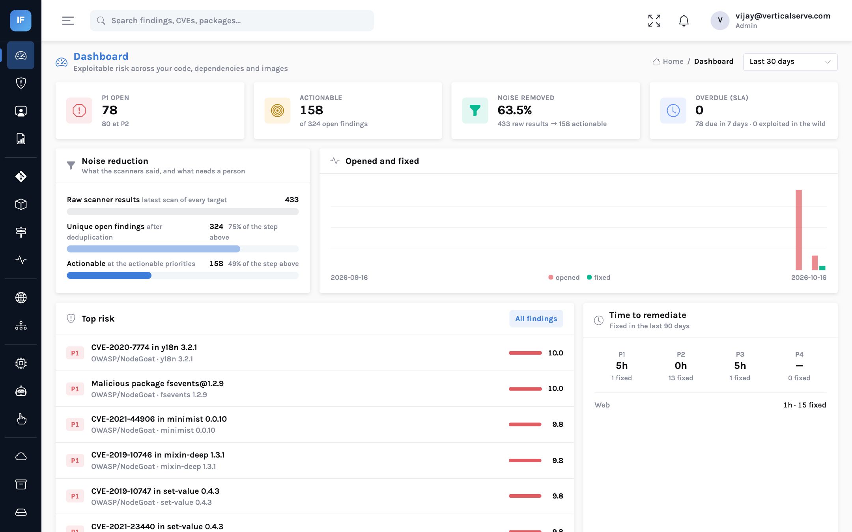Click the Unique open findings progress bar

click(x=183, y=249)
